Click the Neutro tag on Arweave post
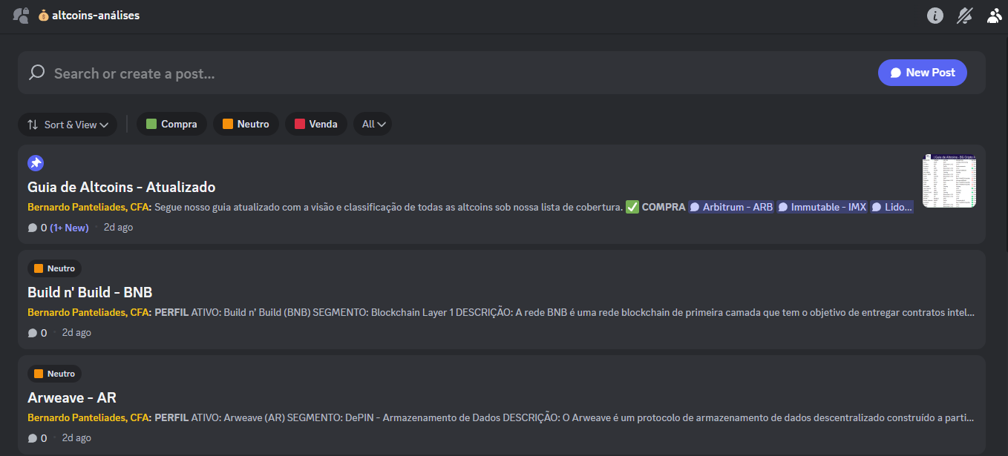The width and height of the screenshot is (1008, 456). 54,374
